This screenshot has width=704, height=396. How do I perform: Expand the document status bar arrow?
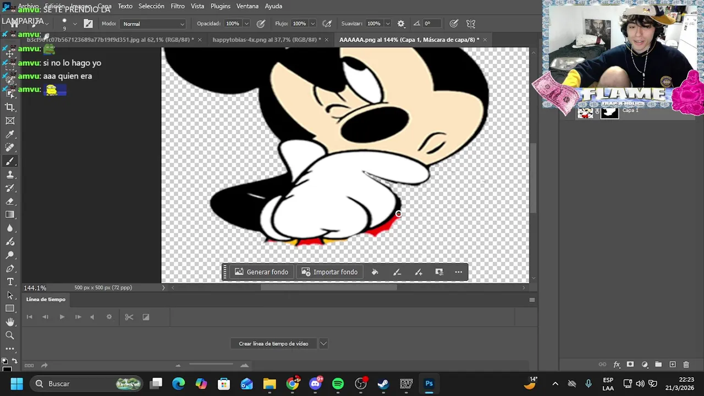[x=163, y=288]
